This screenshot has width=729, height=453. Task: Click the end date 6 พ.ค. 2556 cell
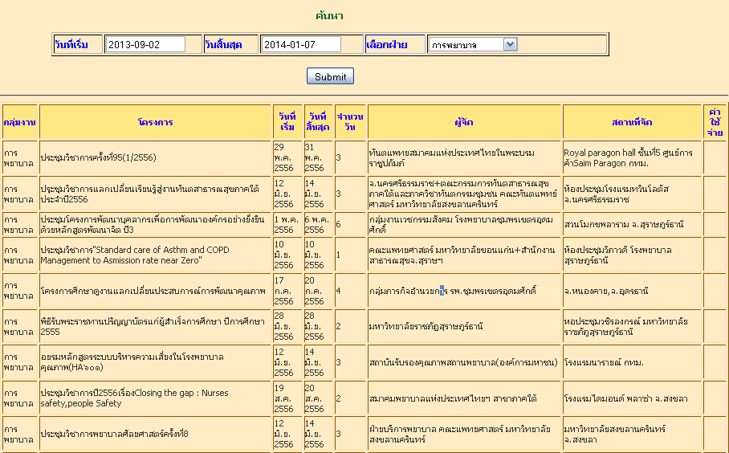[318, 224]
